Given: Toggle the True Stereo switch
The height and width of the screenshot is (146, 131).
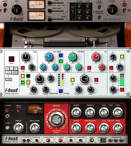Looking at the screenshot, I should pos(99,7).
